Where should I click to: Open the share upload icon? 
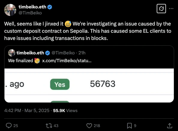tap(170, 126)
